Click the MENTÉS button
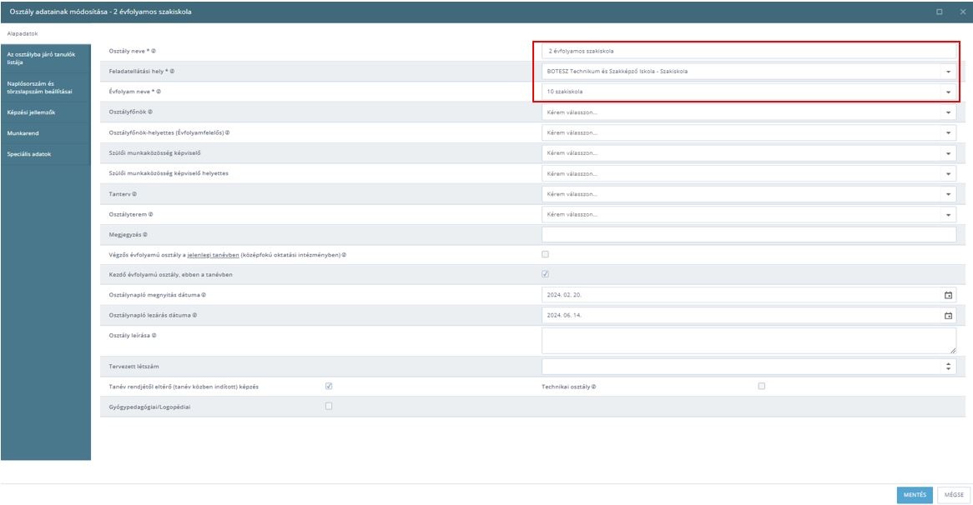This screenshot has height=505, width=973. pyautogui.click(x=914, y=494)
